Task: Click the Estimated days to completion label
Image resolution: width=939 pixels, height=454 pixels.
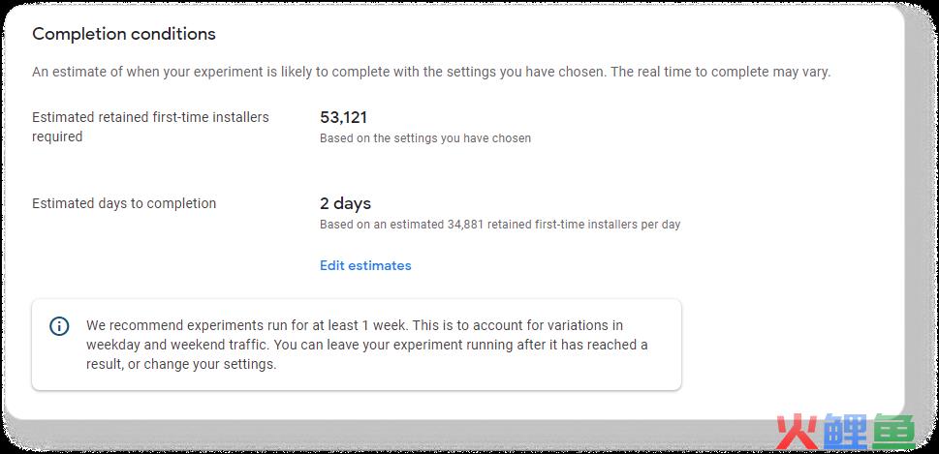Action: click(x=124, y=203)
